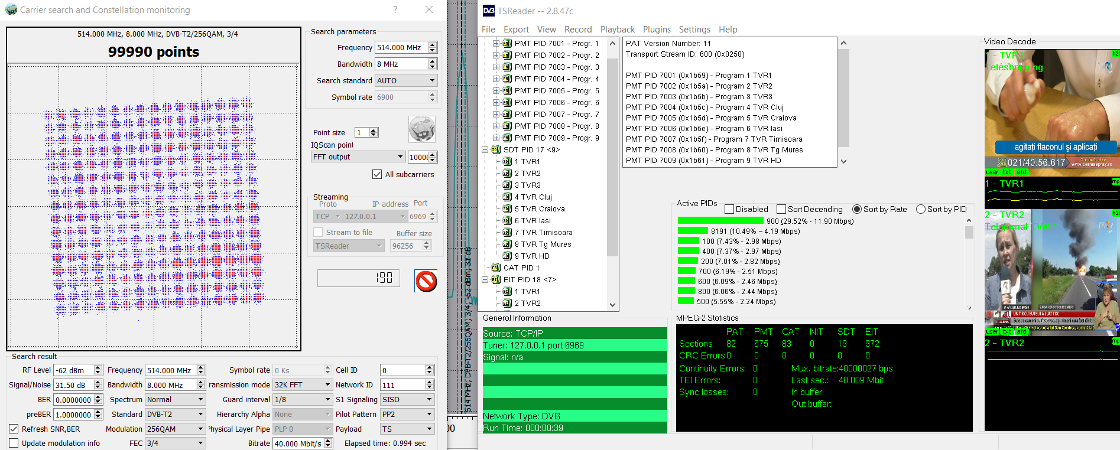Select 5 TVR Craiova under SDT
The width and height of the screenshot is (1120, 450).
coord(540,208)
